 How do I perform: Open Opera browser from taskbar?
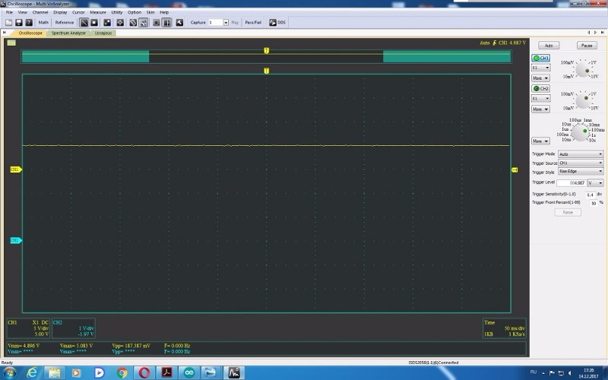point(144,372)
